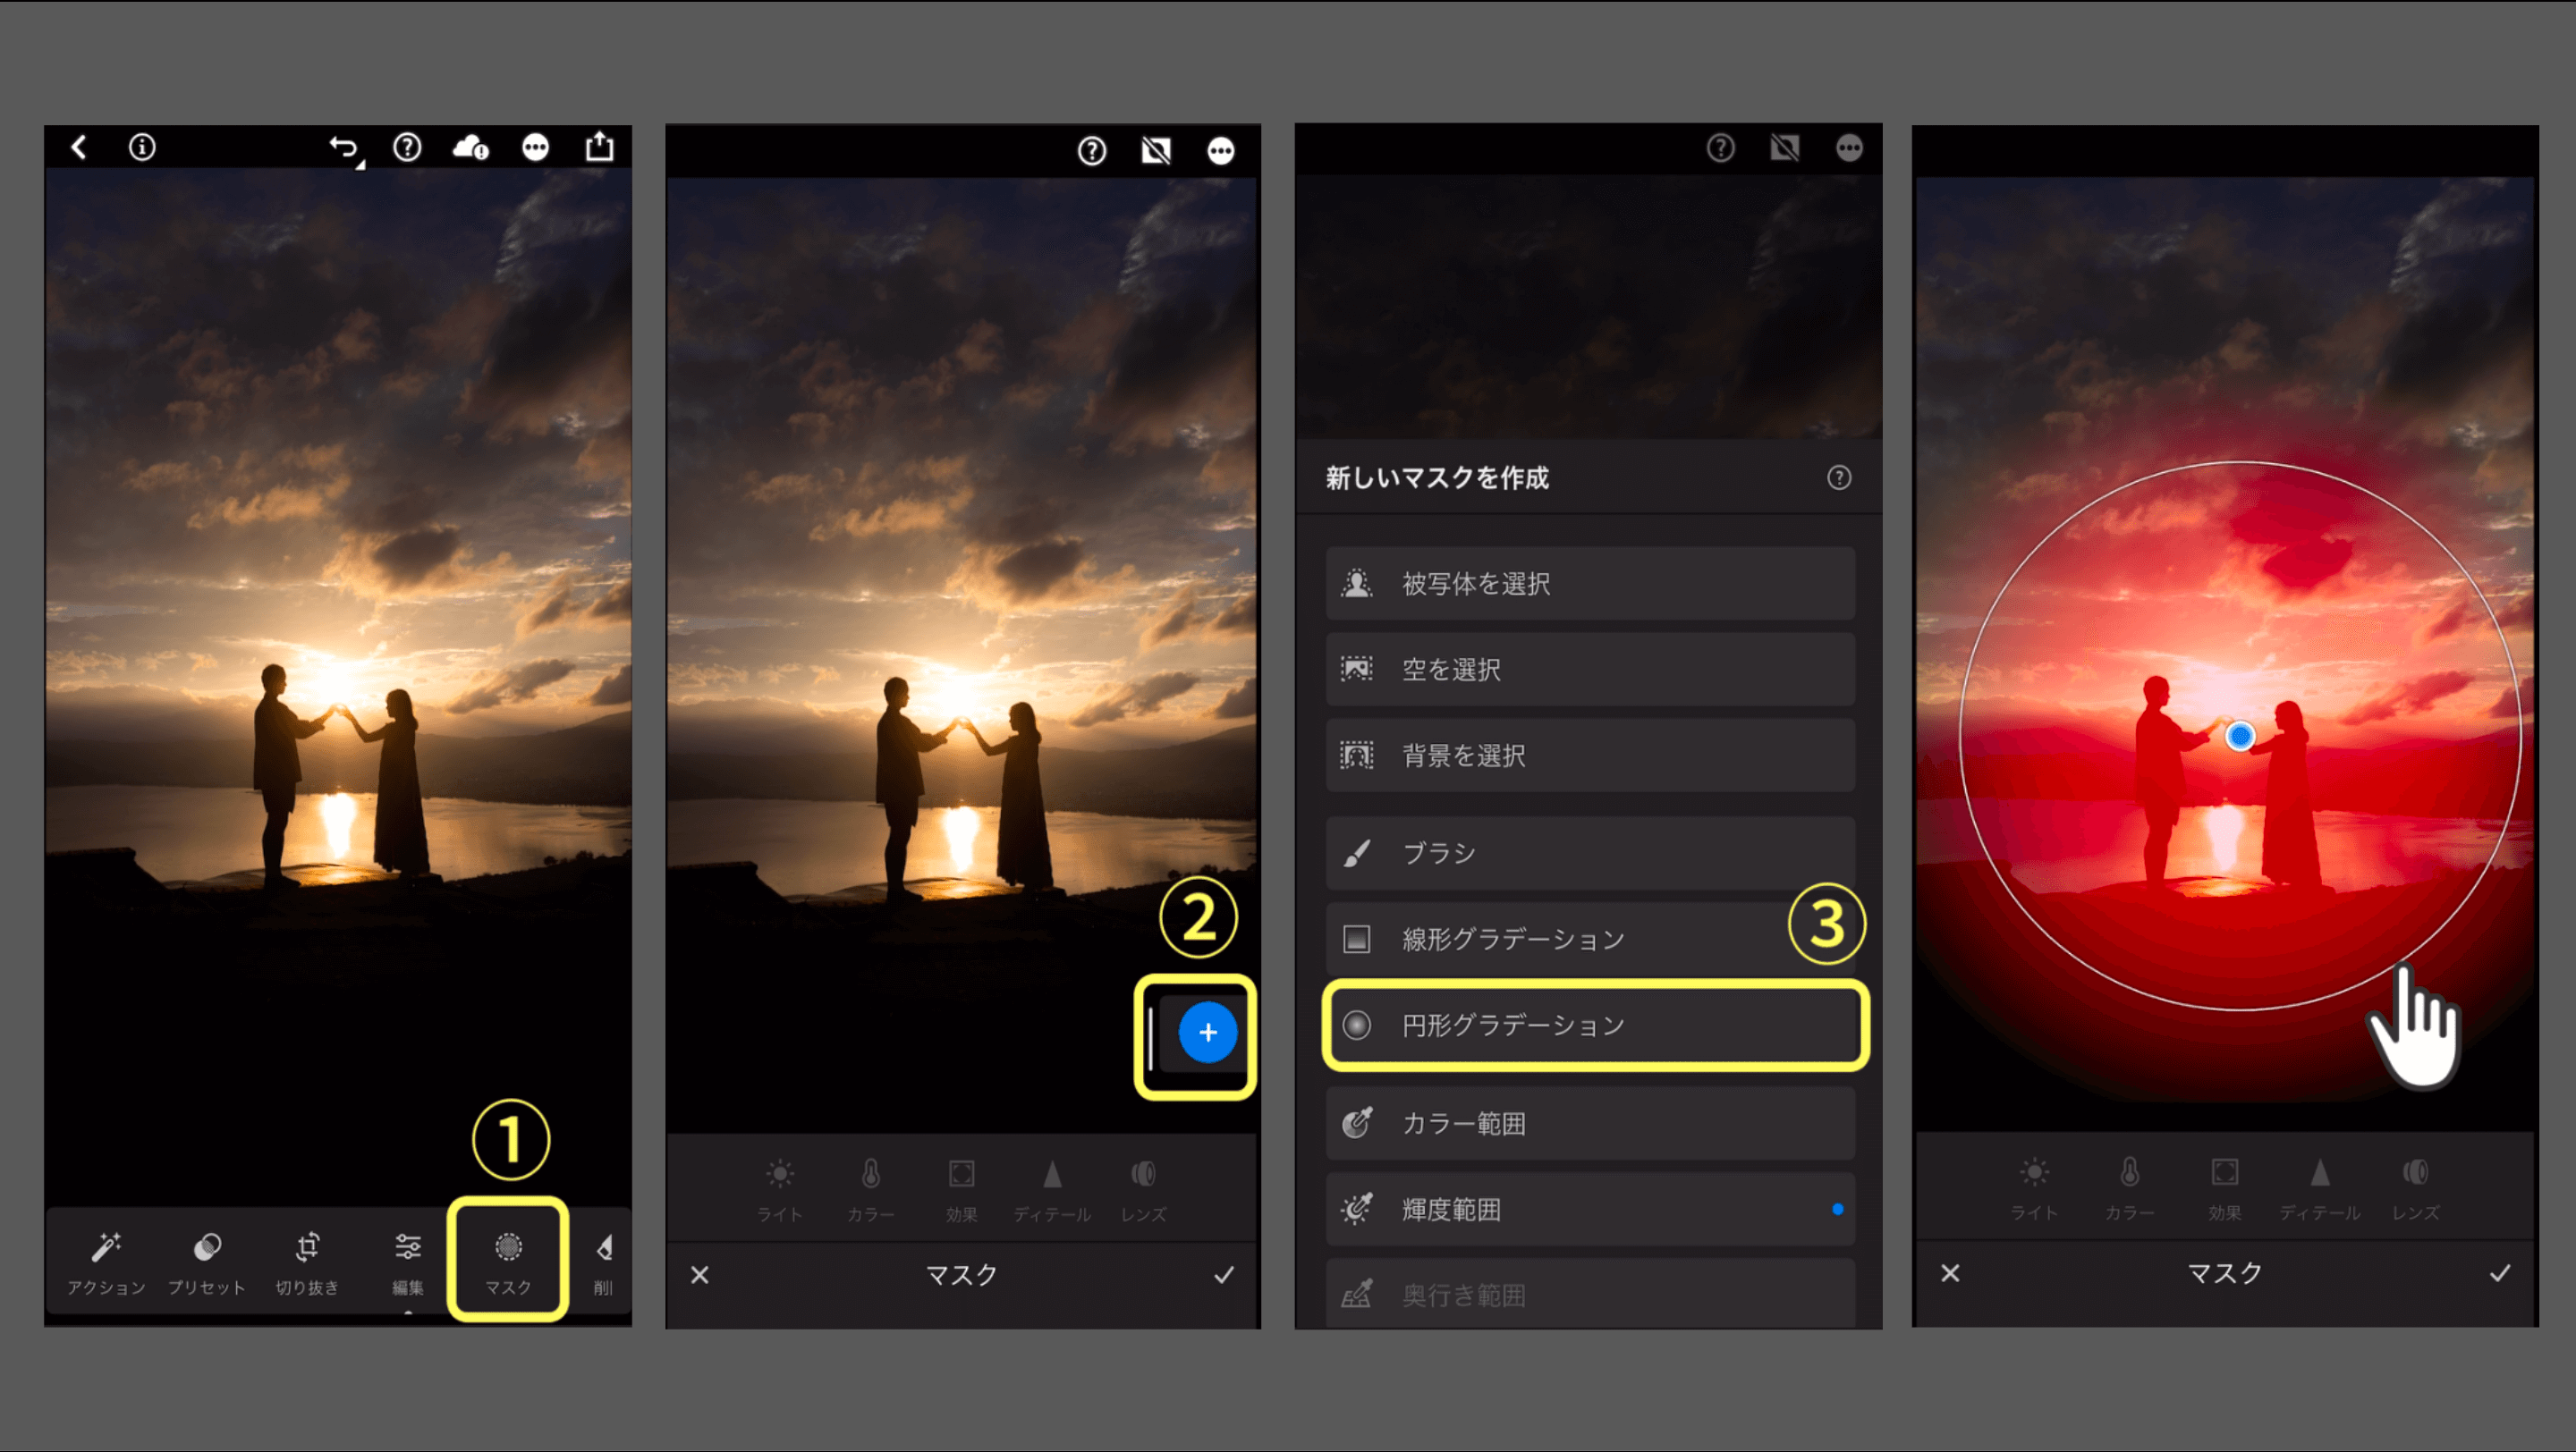Viewport: 2576px width, 1452px height.
Task: Click the cloud sync status icon
Action: tap(471, 148)
